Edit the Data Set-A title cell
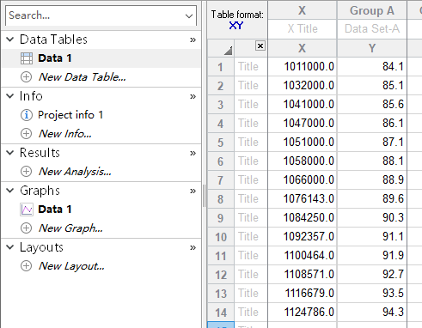 coord(372,29)
